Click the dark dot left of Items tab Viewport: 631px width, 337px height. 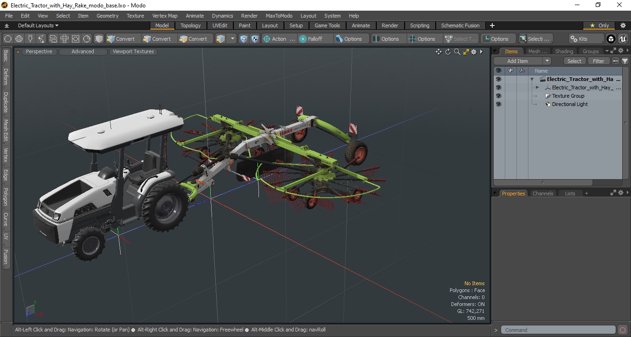pos(496,51)
